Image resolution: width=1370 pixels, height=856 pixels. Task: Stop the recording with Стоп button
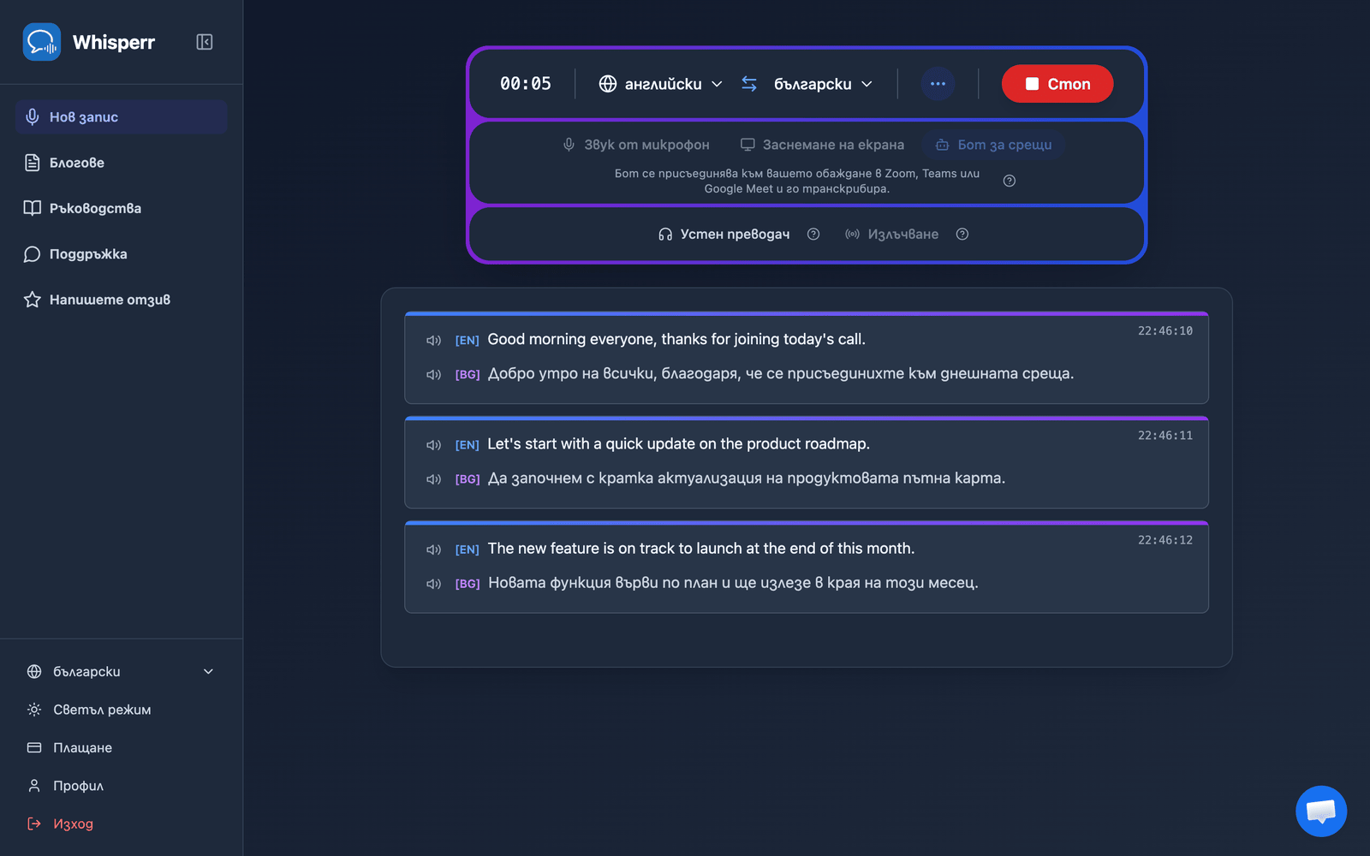click(x=1057, y=84)
